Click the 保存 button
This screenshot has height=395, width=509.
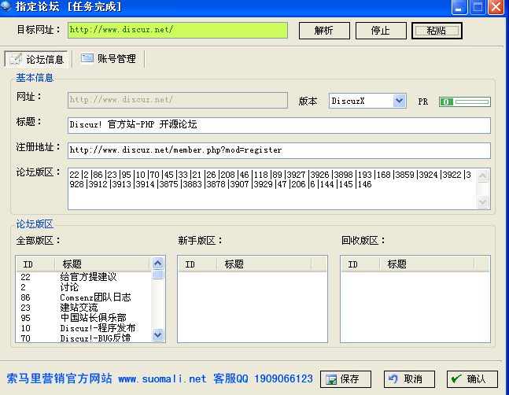click(345, 379)
